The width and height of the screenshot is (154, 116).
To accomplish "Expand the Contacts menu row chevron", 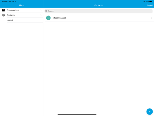I will [41, 15].
